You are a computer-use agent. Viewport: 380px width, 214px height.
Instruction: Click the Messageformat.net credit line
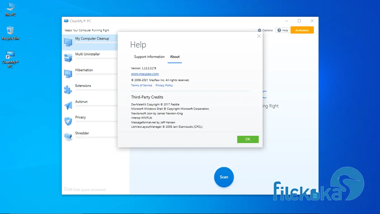coord(153,122)
